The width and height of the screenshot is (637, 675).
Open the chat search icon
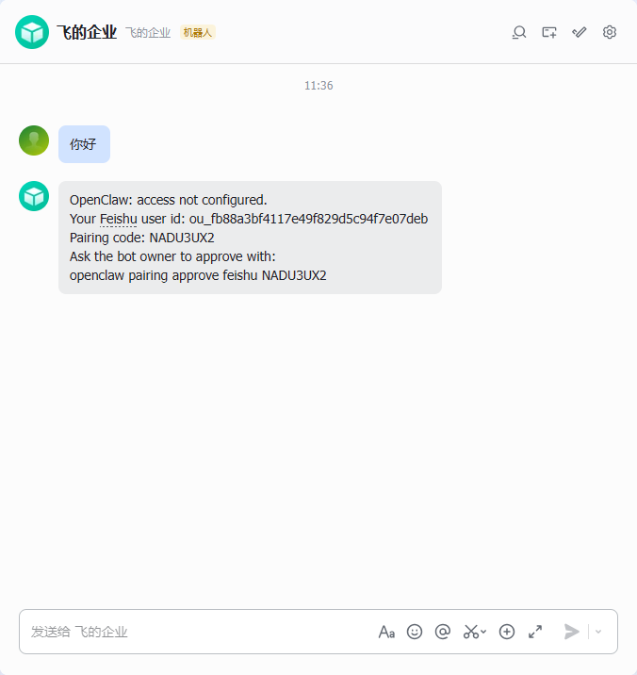click(x=519, y=32)
